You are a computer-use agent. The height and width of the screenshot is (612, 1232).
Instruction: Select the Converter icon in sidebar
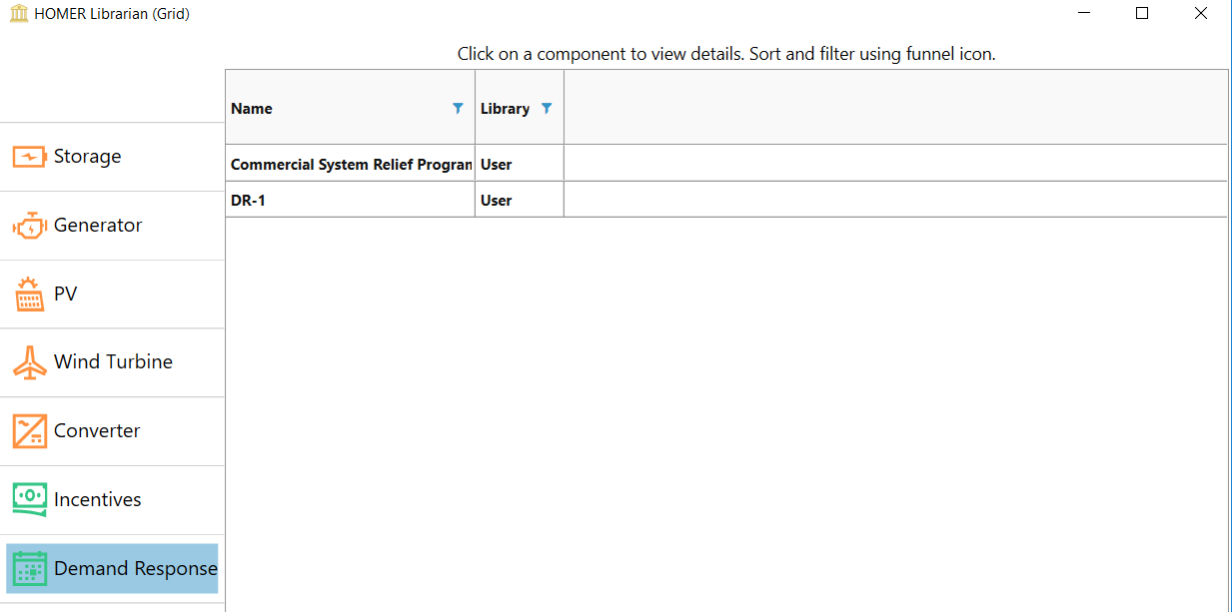tap(29, 431)
